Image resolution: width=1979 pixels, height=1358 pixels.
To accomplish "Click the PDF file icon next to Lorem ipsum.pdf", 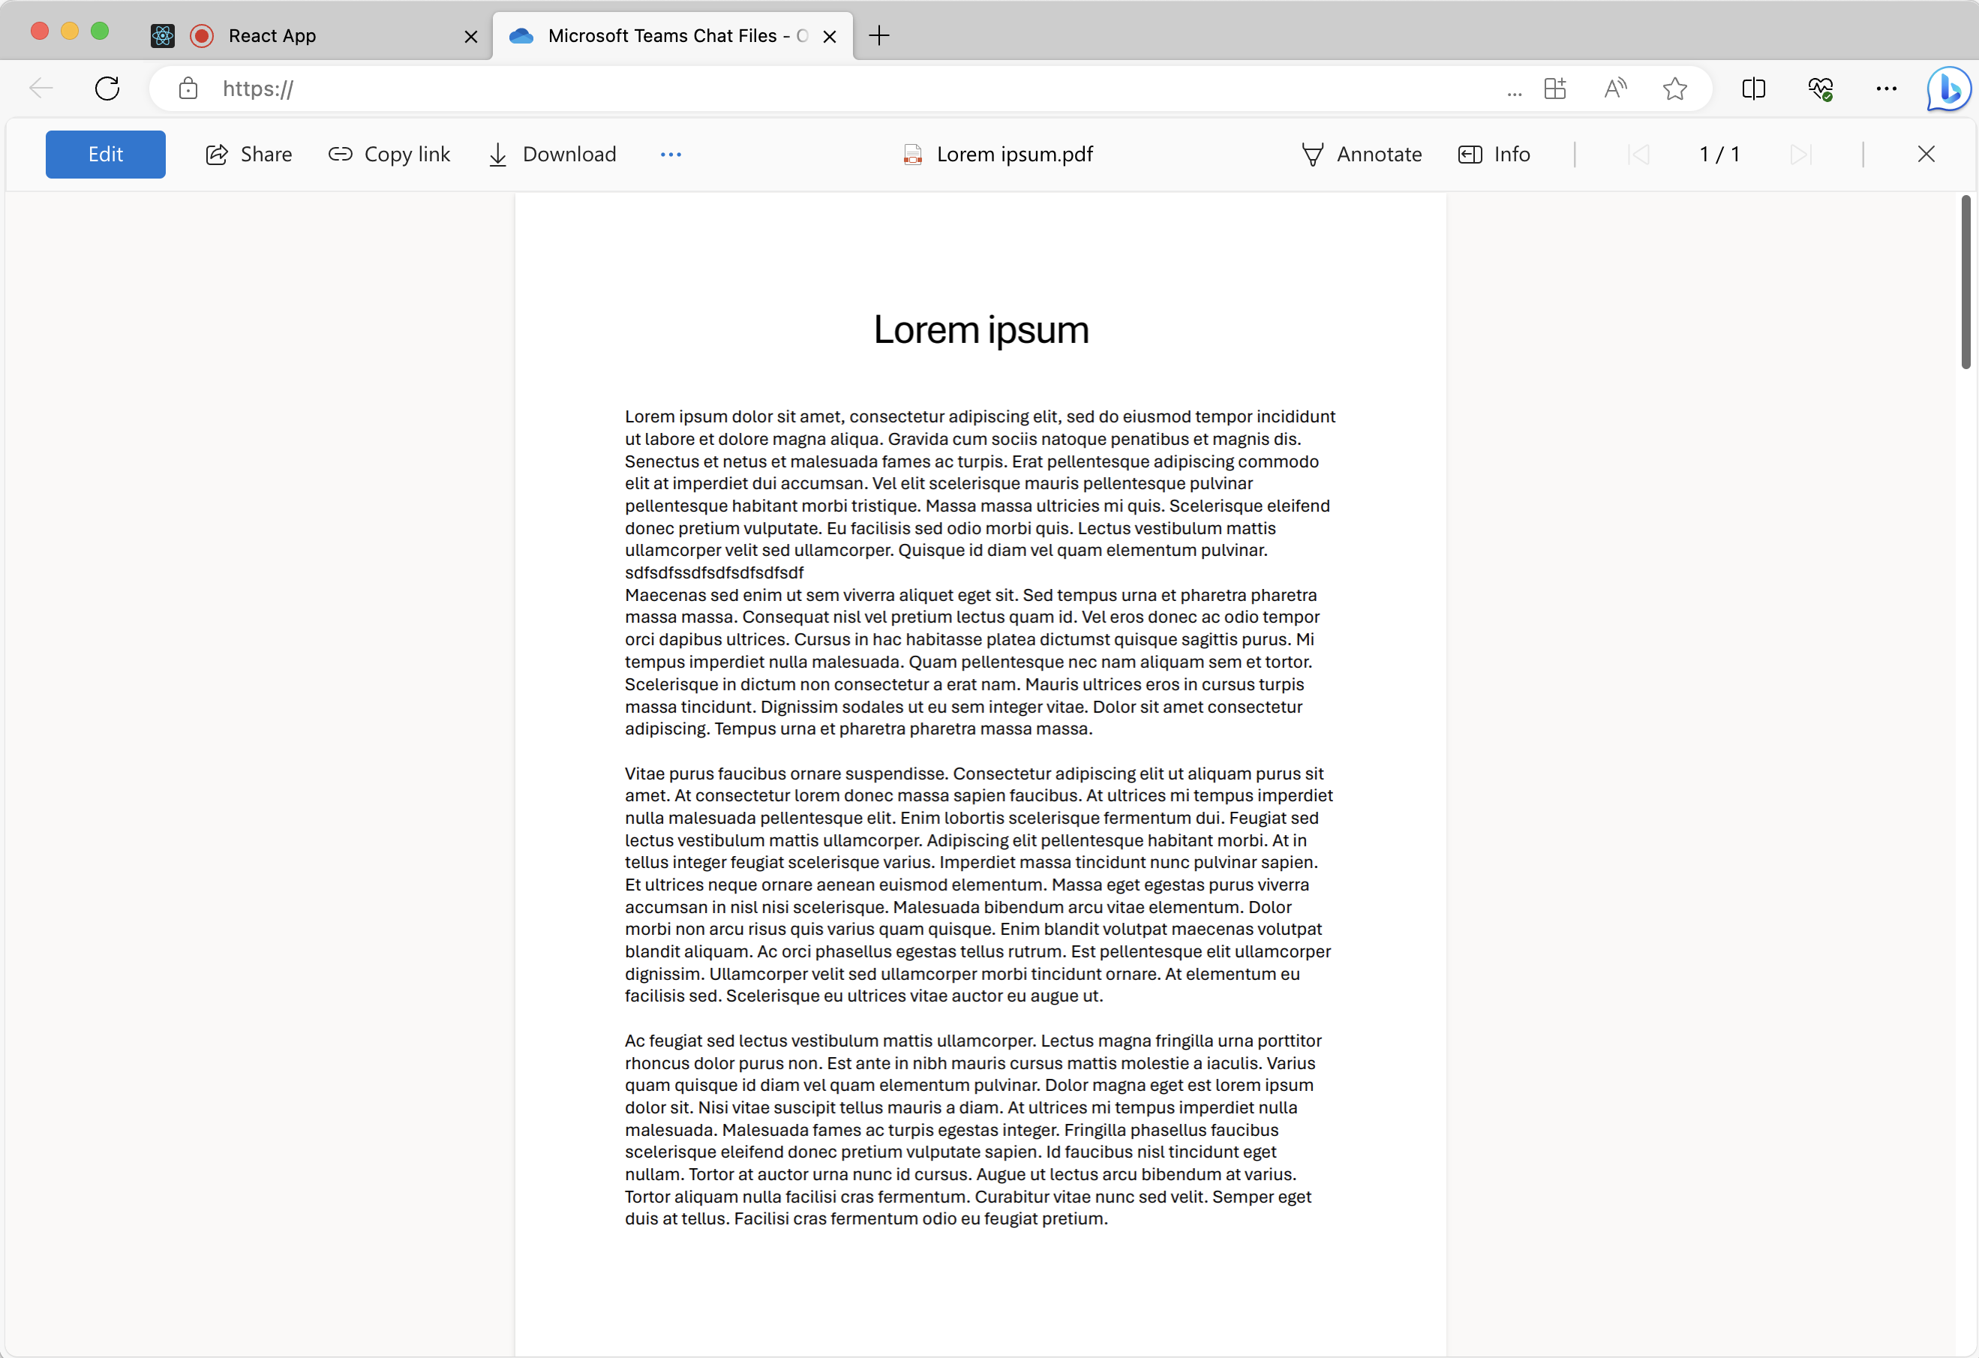I will [914, 153].
